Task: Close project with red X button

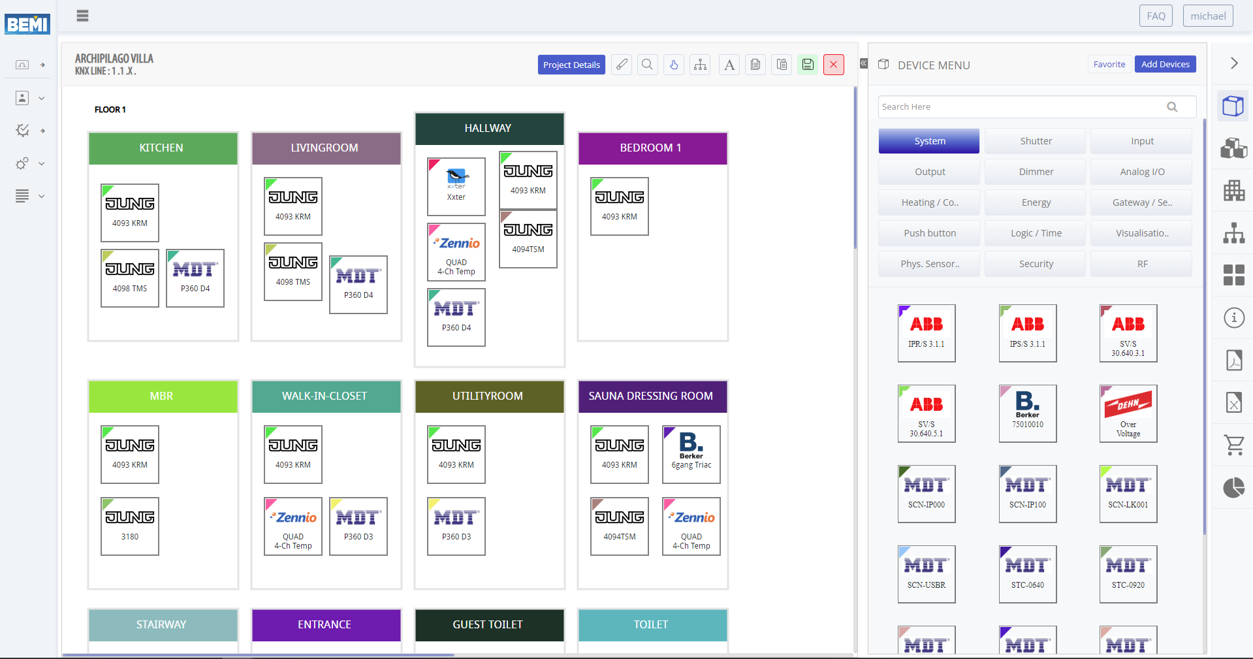Action: point(834,65)
